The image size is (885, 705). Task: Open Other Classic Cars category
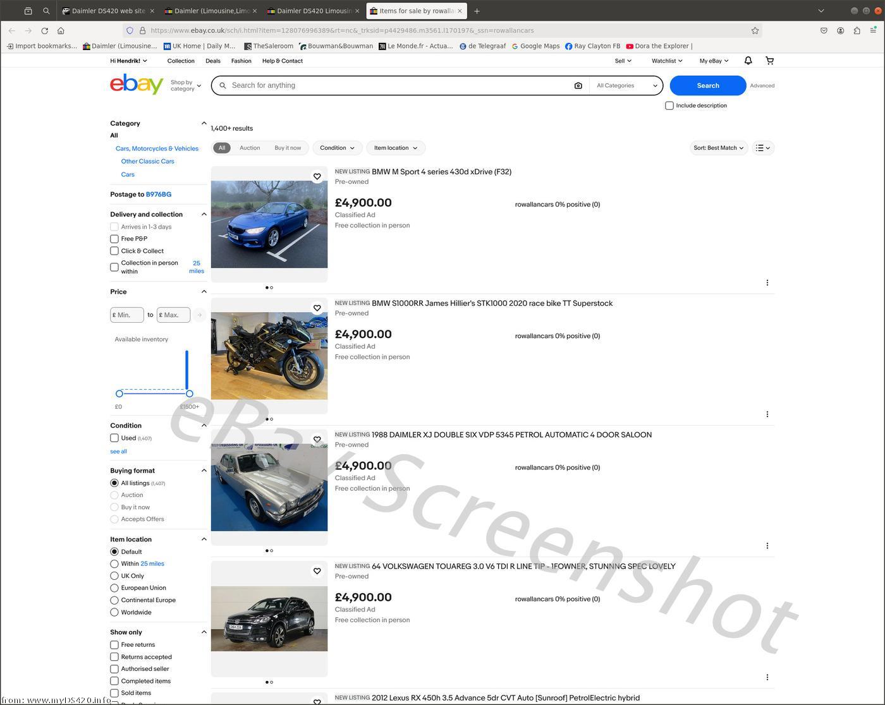click(147, 161)
